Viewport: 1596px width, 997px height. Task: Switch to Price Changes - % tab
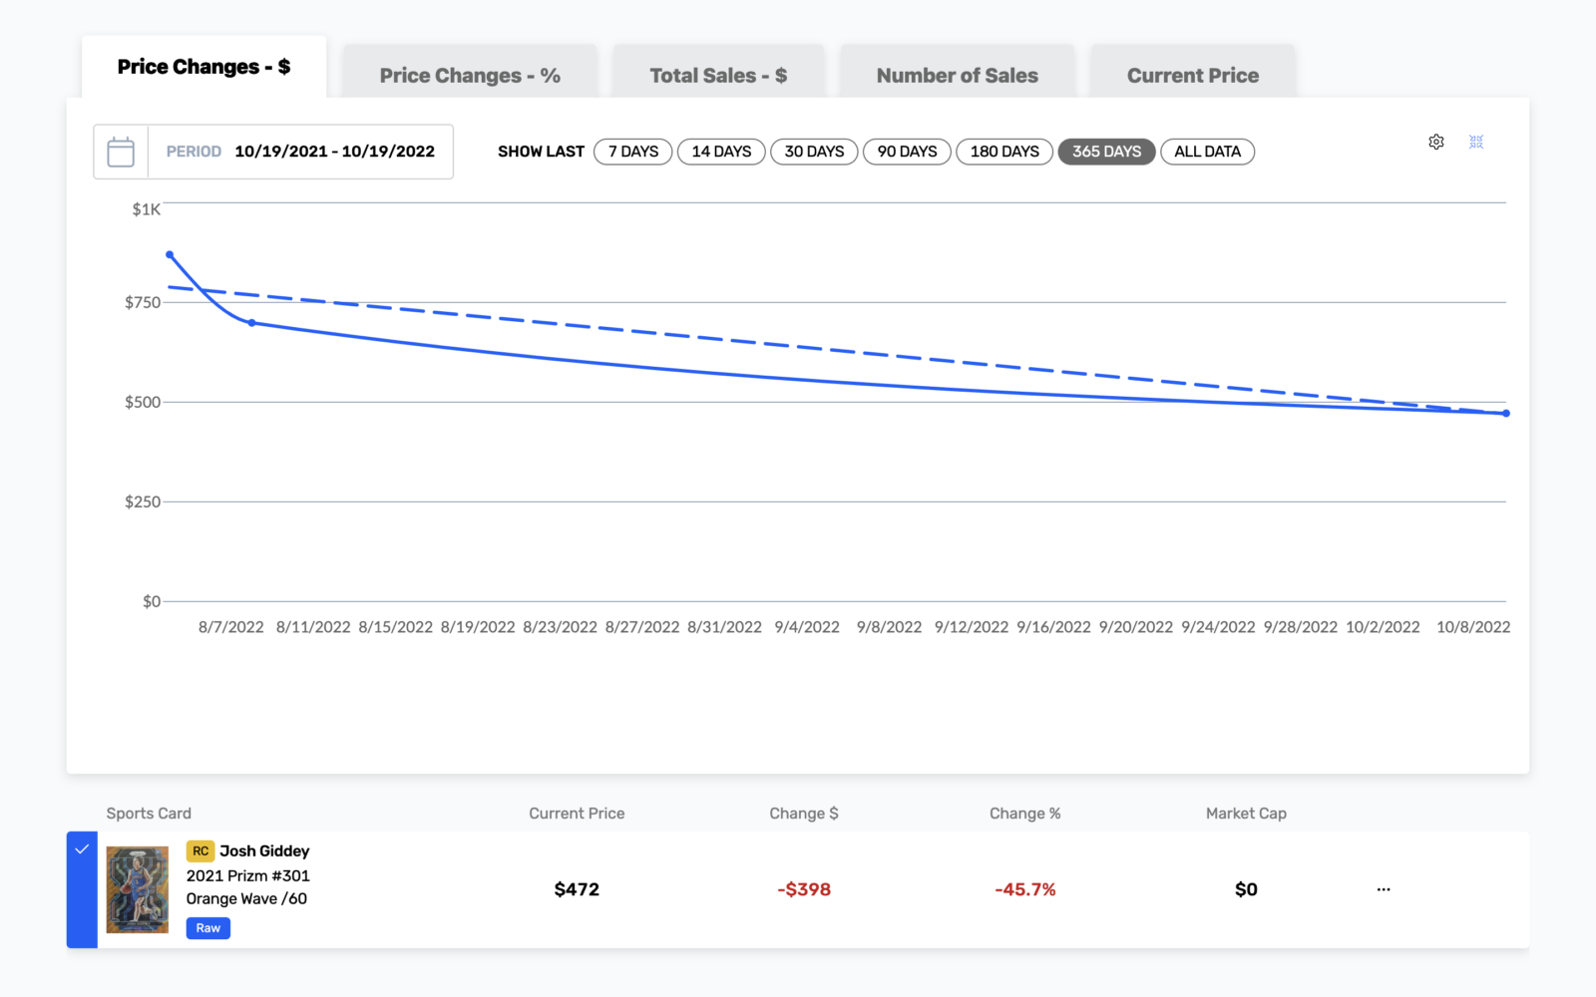point(470,76)
